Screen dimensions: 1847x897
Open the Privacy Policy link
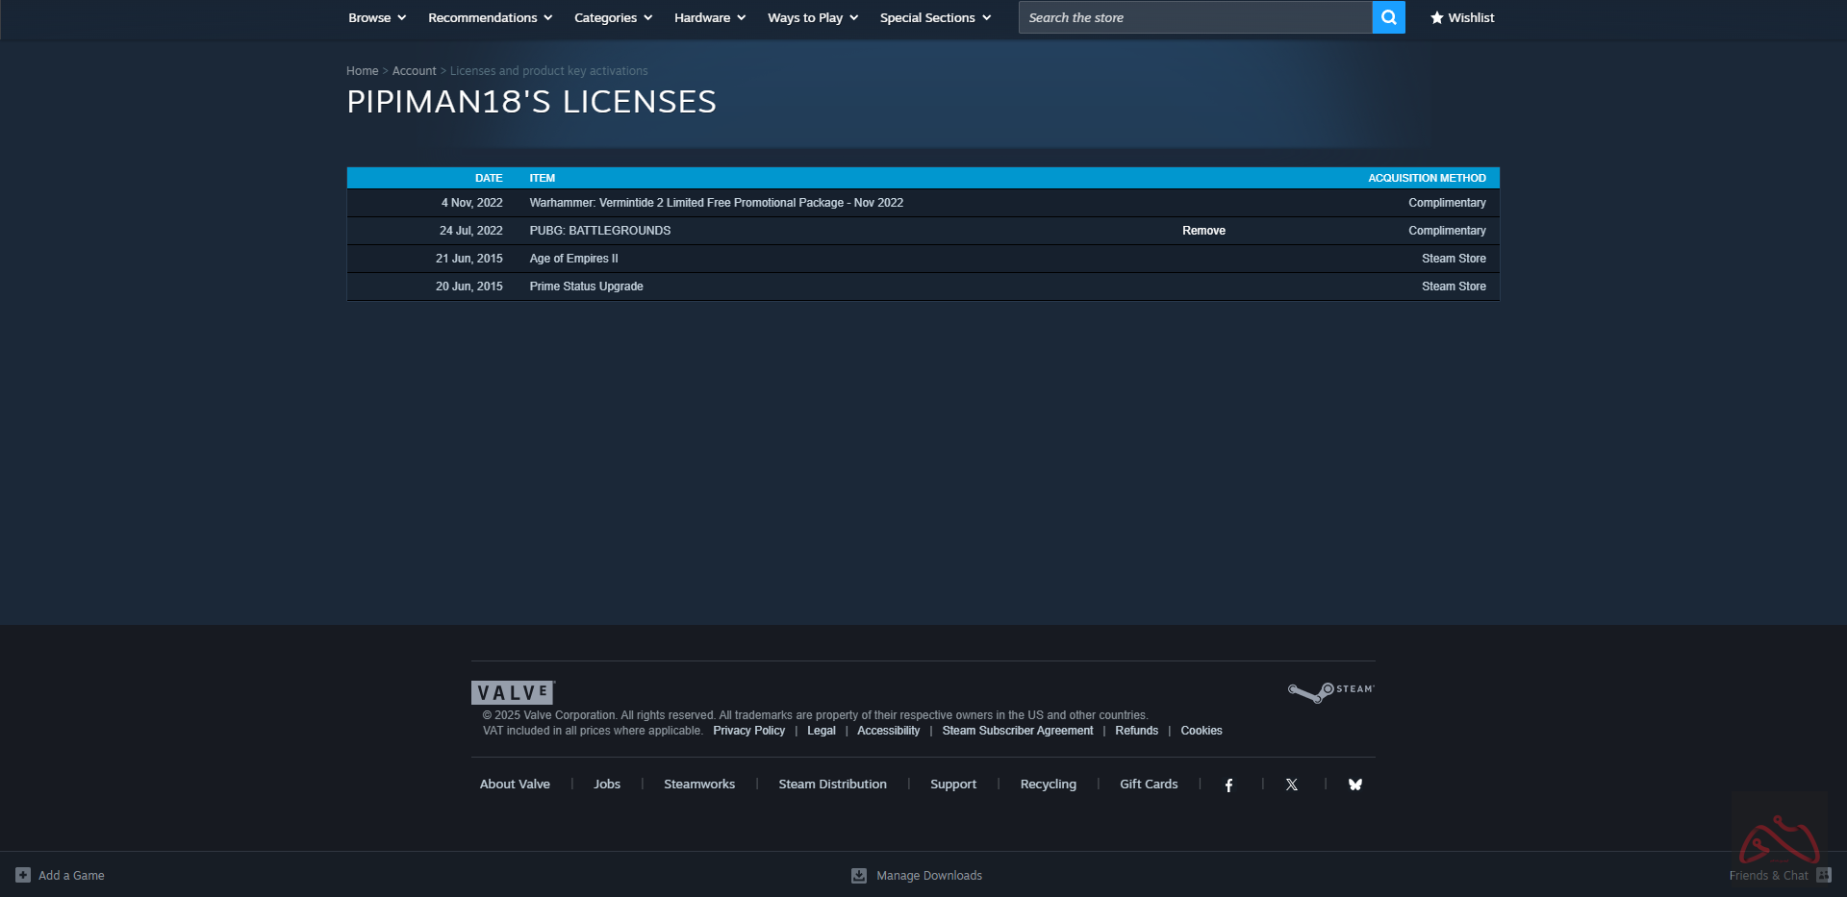(x=748, y=731)
